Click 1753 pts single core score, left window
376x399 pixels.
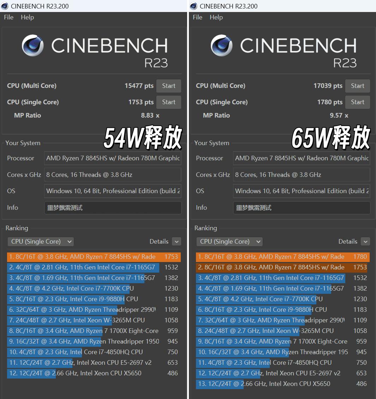click(x=141, y=102)
